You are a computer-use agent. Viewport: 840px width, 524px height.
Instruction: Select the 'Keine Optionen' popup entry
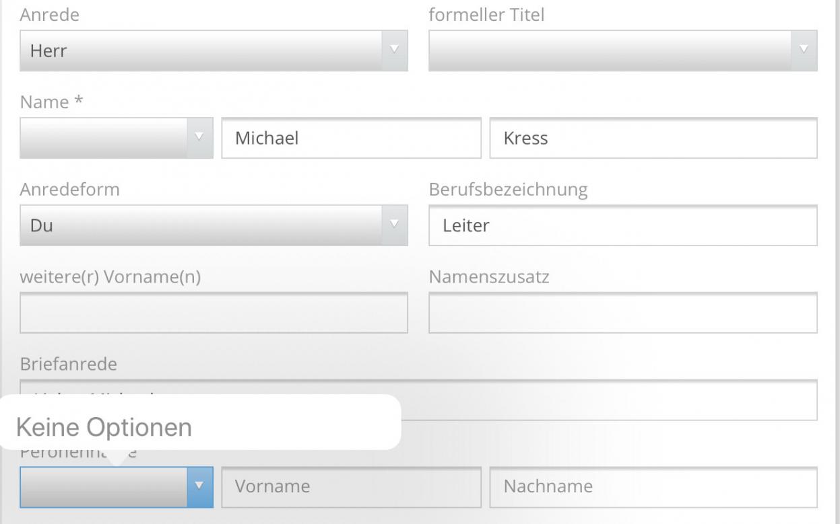104,426
